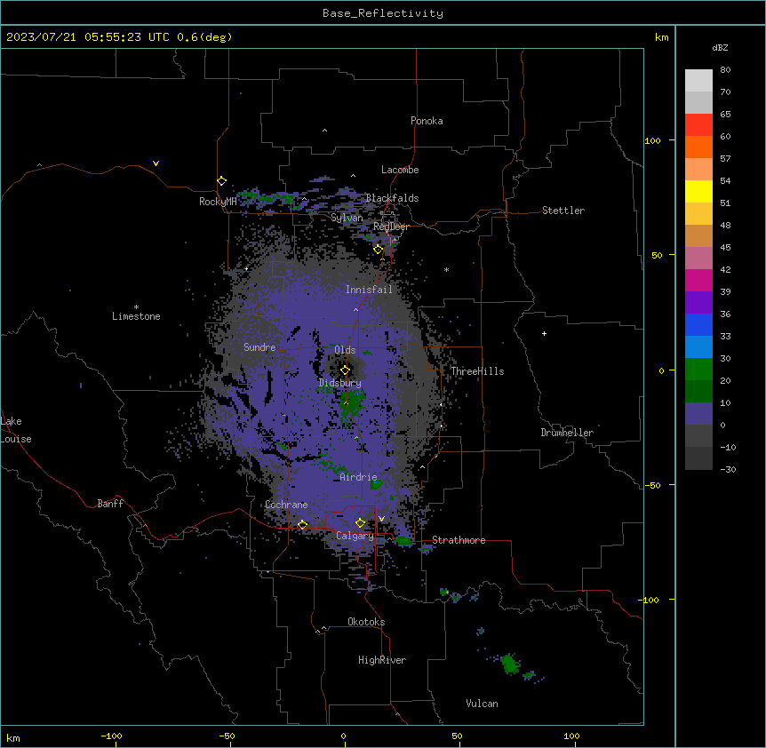Viewport: 766px width, 748px height.
Task: Click the RockyMH label
Action: 218,202
